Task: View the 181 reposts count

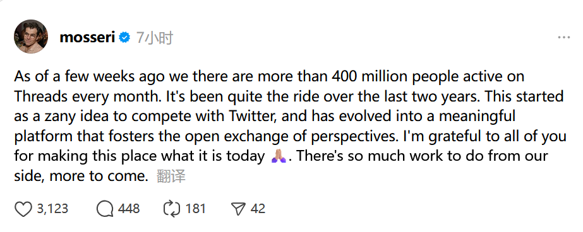Action: point(196,209)
